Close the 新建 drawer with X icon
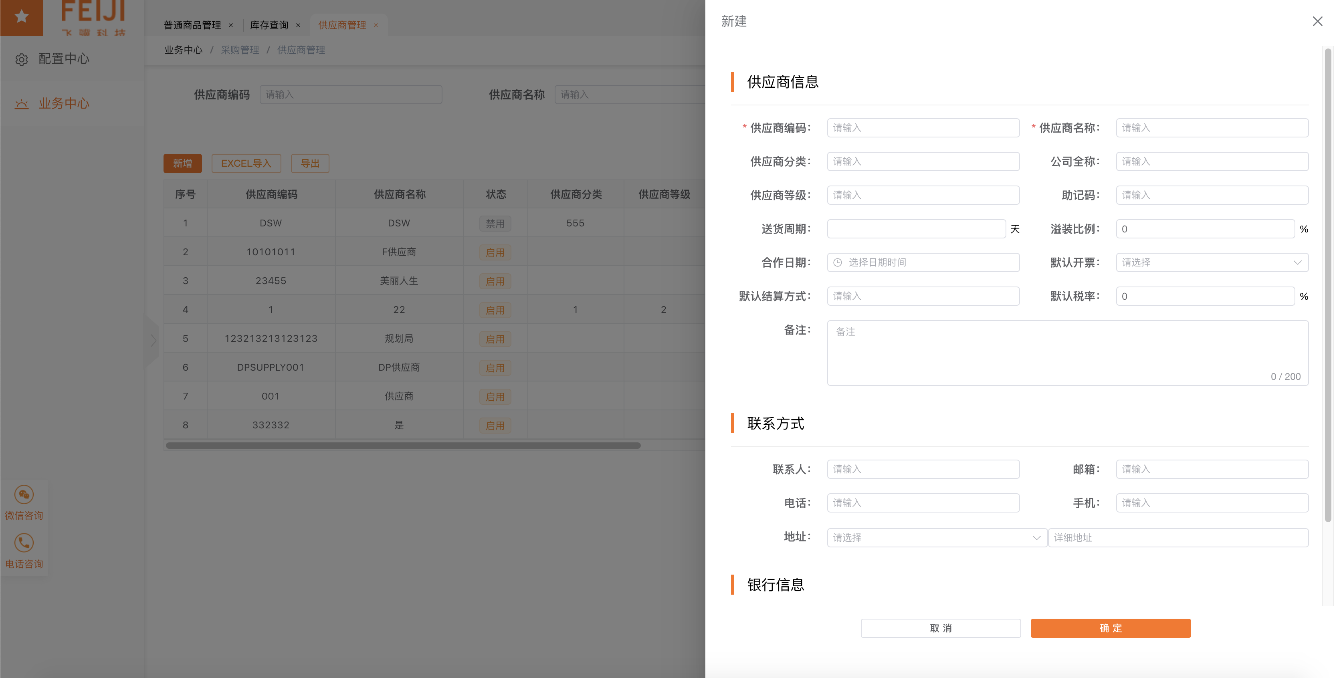1341x678 pixels. (1317, 21)
